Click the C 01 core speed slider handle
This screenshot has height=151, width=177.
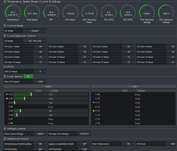pyautogui.click(x=31, y=94)
